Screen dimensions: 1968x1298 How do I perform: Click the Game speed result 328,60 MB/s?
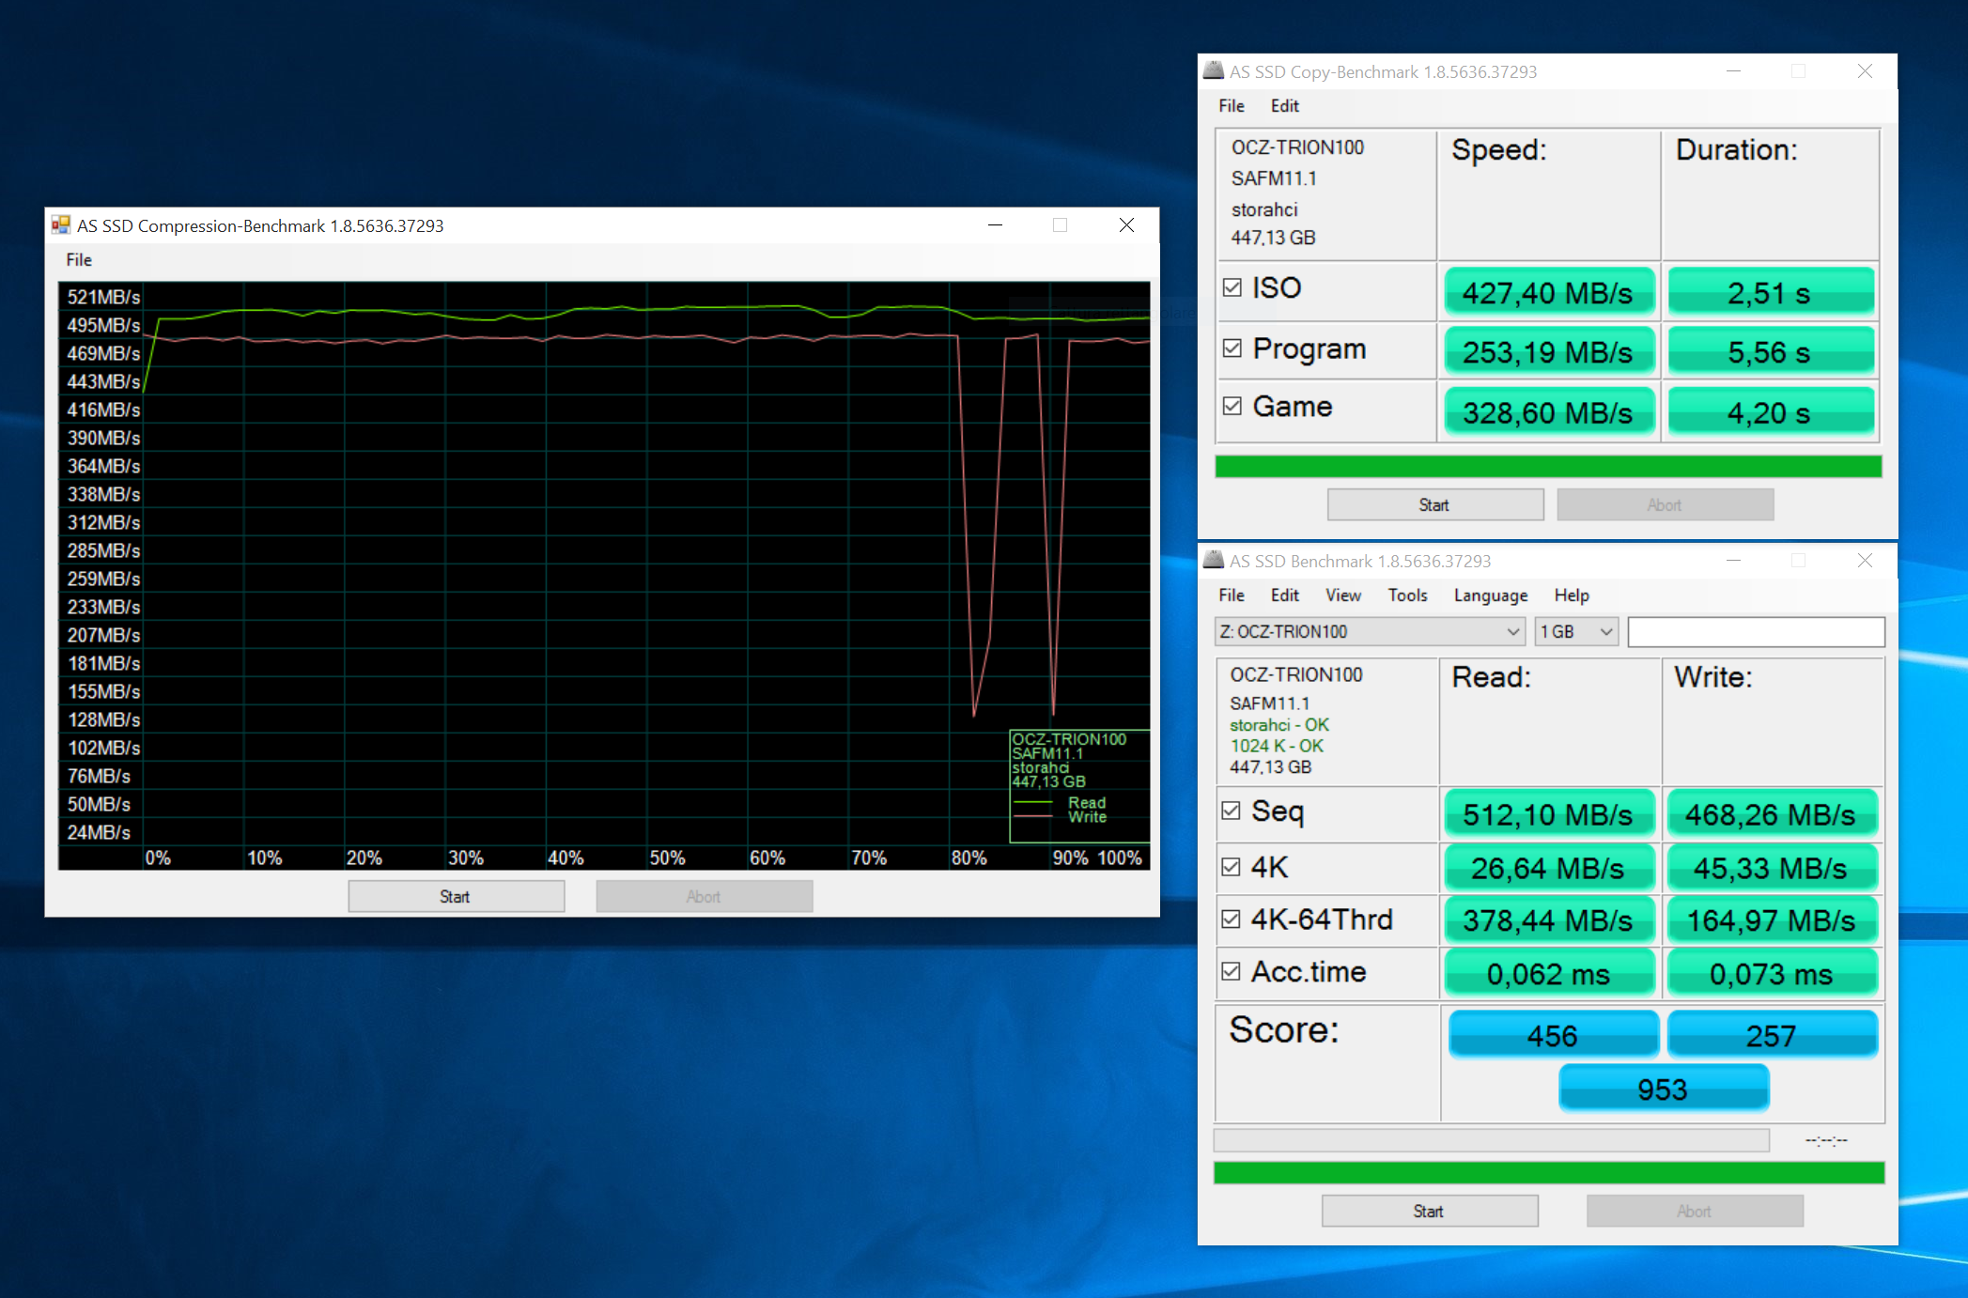(x=1548, y=412)
